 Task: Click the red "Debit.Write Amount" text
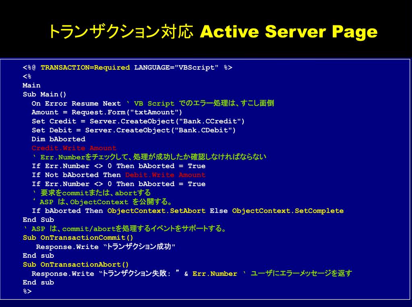165,175
